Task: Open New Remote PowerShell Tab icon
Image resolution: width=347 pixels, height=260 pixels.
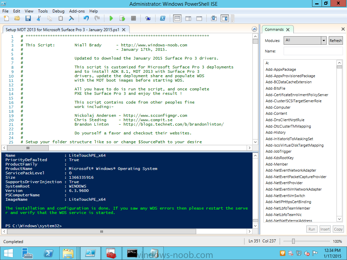Action: point(148,18)
